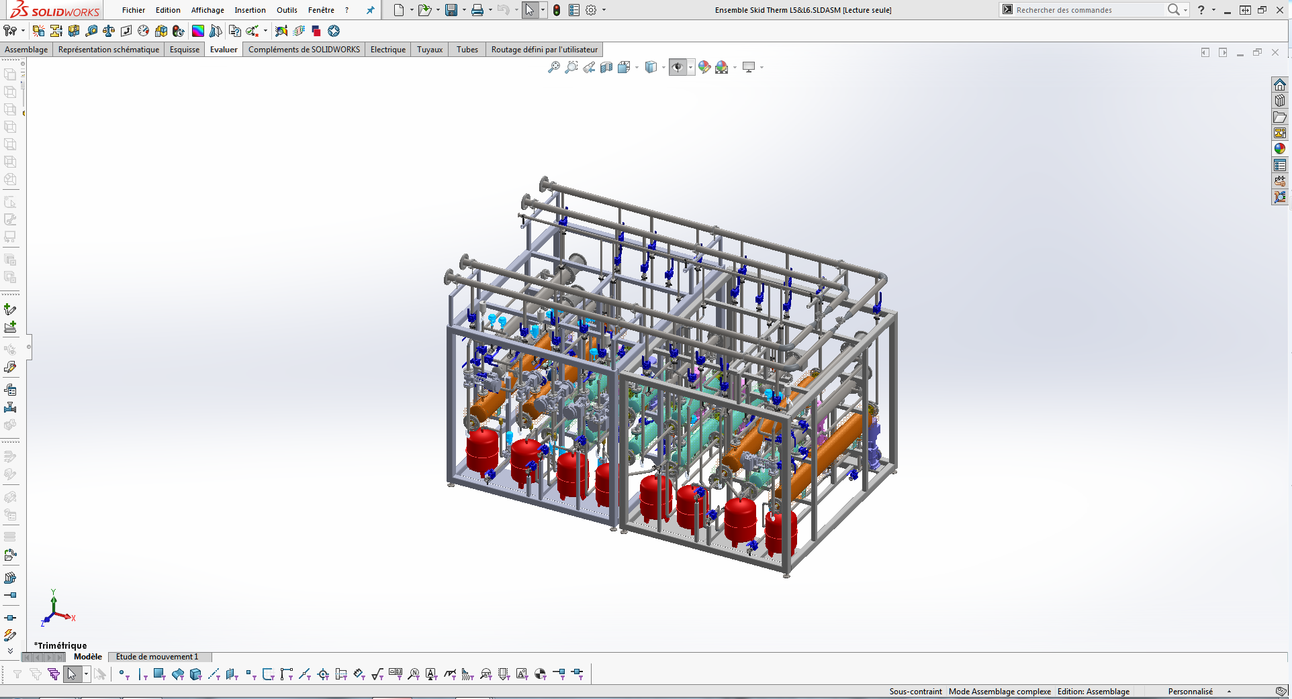Open Performance Evaluation gauge icon
The width and height of the screenshot is (1292, 699).
[143, 31]
